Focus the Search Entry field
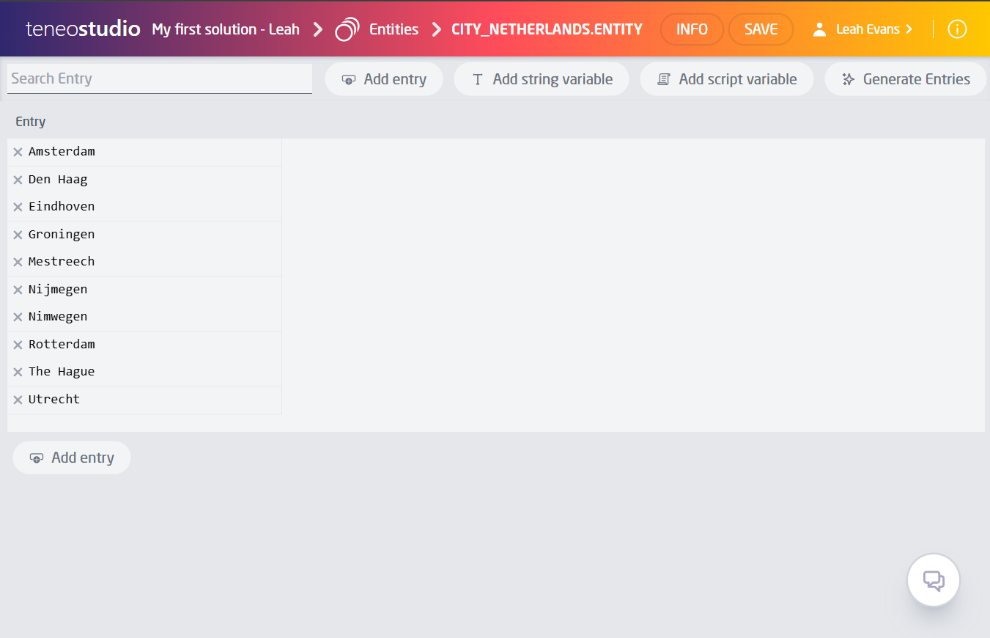Image resolution: width=990 pixels, height=638 pixels. [x=160, y=78]
